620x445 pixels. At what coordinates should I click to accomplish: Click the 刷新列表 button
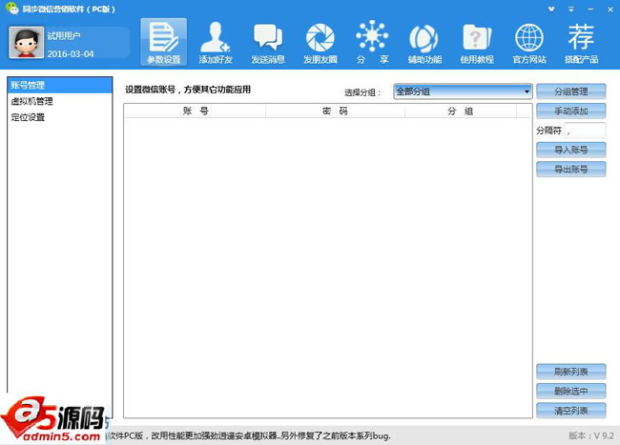[571, 372]
